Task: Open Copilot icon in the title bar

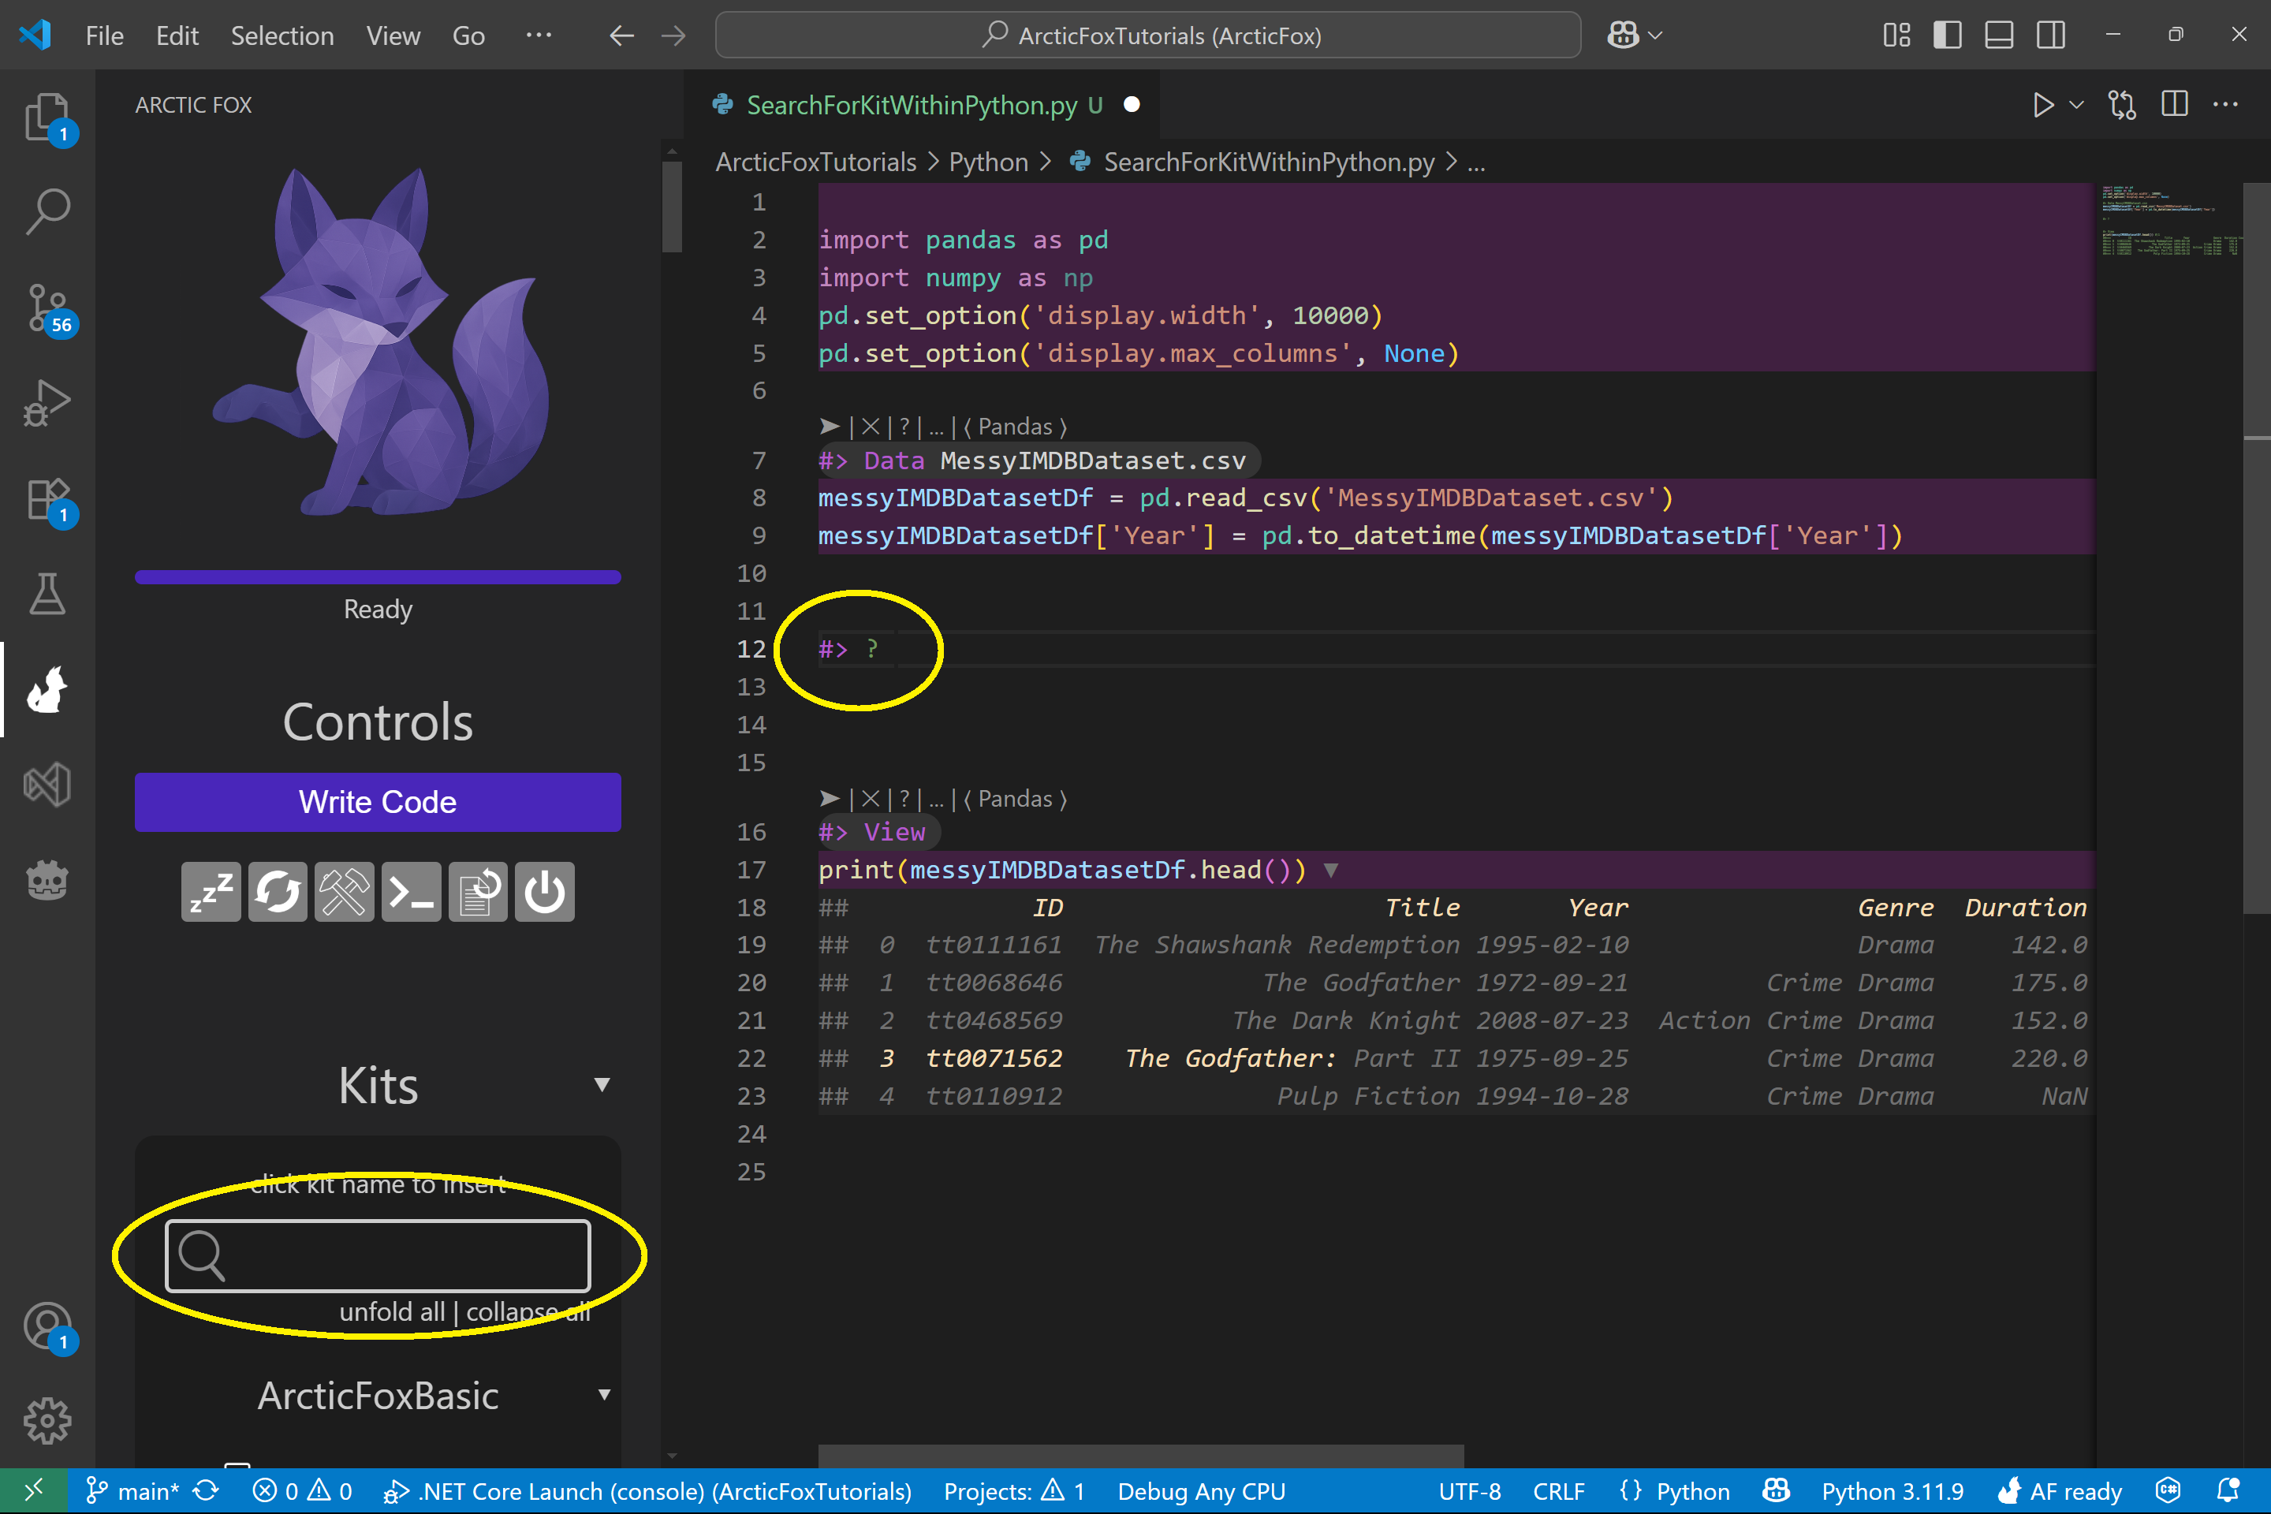Action: (x=1623, y=35)
